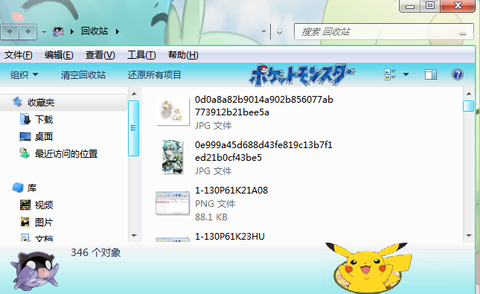Open help with the question mark icon

click(458, 74)
